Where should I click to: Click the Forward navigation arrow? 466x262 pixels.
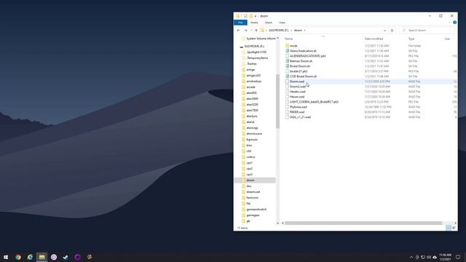tap(245, 31)
